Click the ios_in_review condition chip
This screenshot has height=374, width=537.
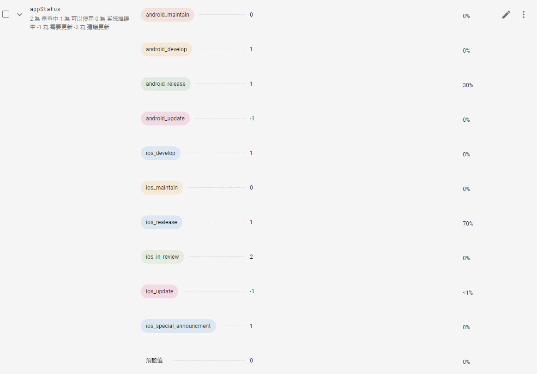pos(162,257)
